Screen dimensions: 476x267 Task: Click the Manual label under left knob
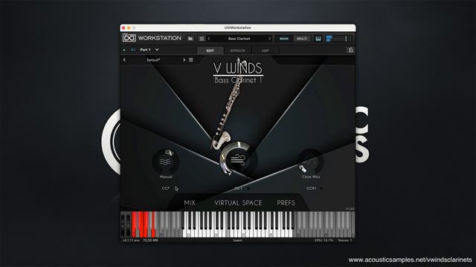(x=166, y=177)
